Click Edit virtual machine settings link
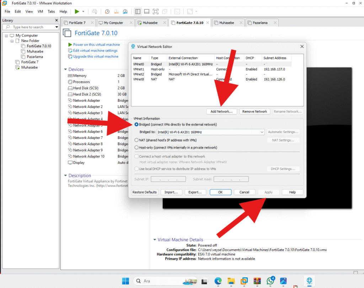This screenshot has height=288, width=364. point(95,51)
